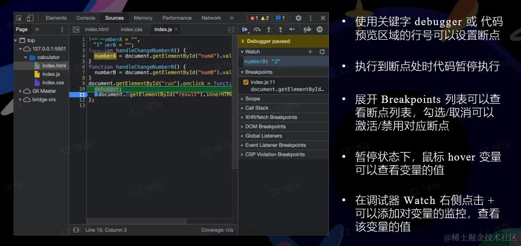Toggle pretty print braces icon
The height and width of the screenshot is (246, 521).
pyautogui.click(x=76, y=230)
